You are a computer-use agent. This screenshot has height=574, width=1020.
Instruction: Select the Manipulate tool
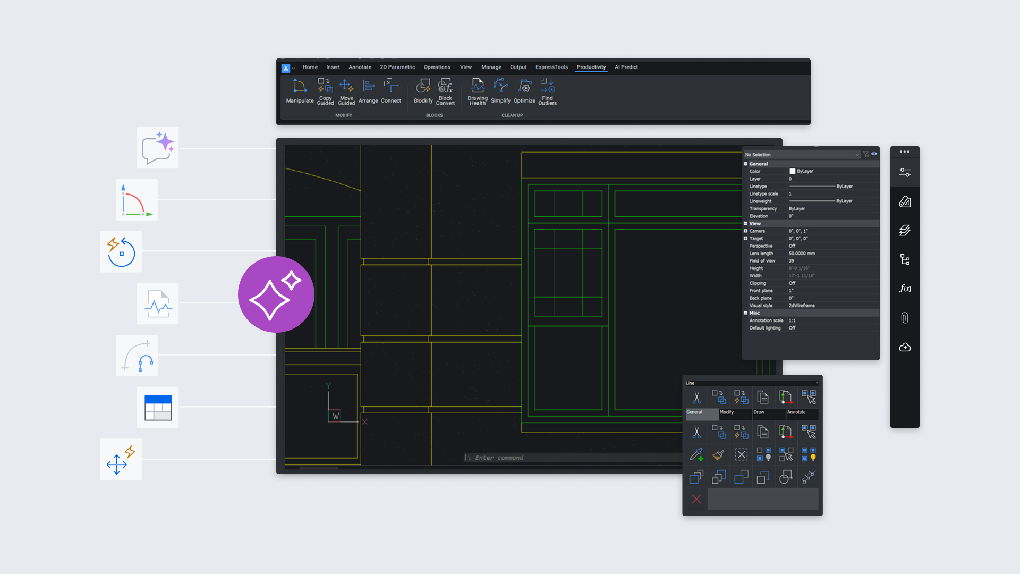pyautogui.click(x=300, y=90)
